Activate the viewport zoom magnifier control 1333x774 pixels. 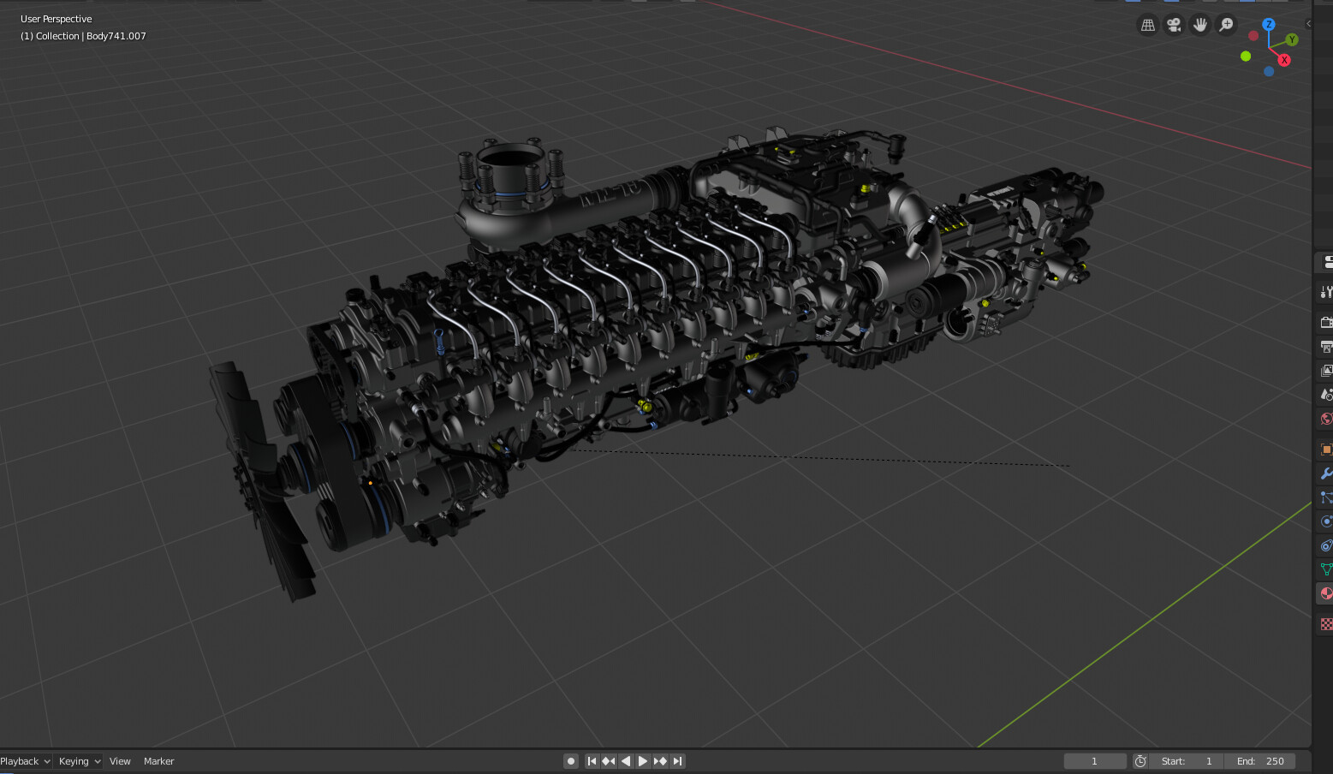1226,24
